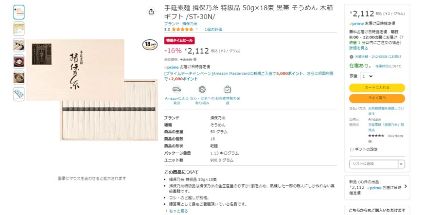
Task: Click the share icon above product image
Action: [151, 11]
